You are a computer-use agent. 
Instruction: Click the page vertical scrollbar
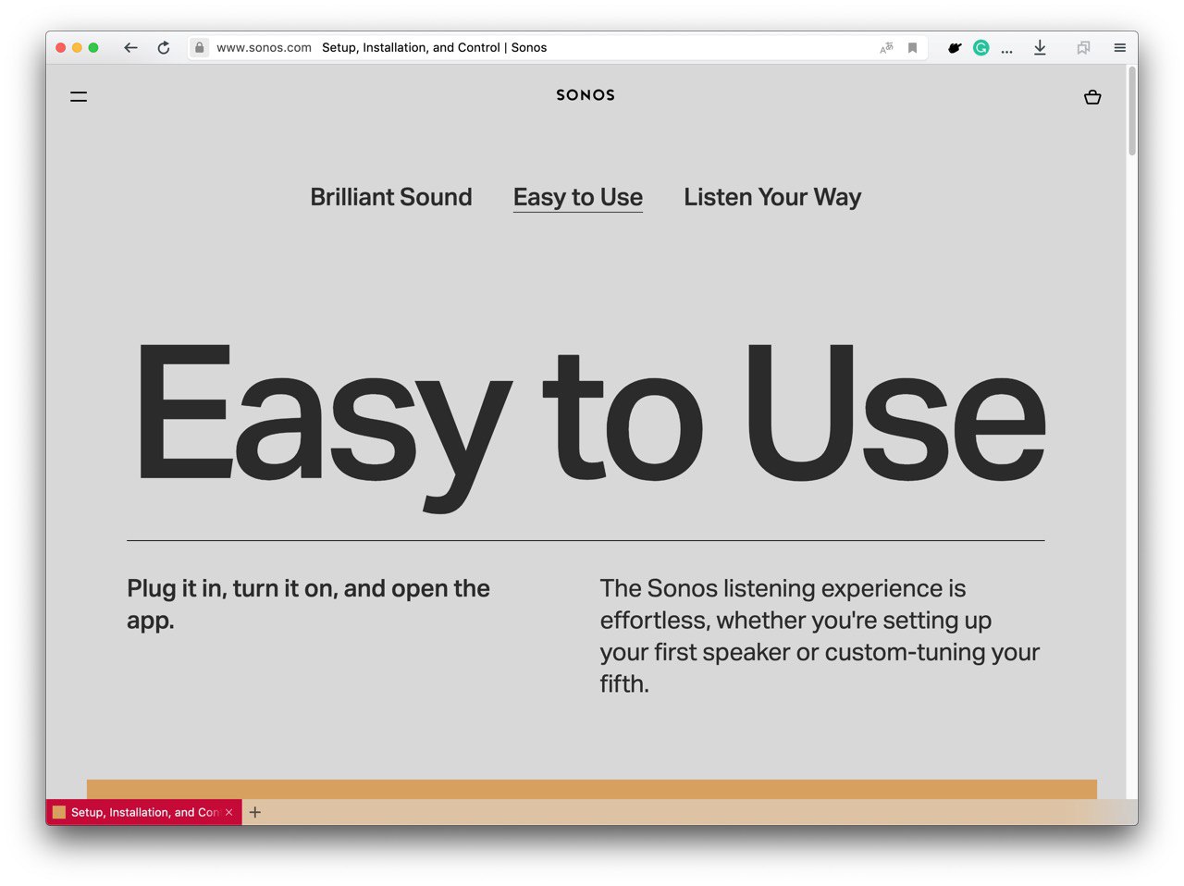(1132, 111)
